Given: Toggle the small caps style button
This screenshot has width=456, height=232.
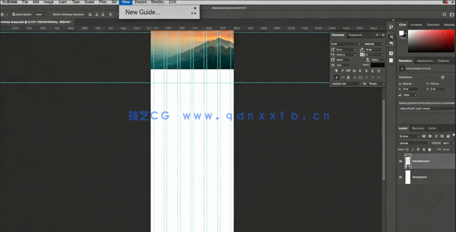Looking at the screenshot, I should coord(354,70).
